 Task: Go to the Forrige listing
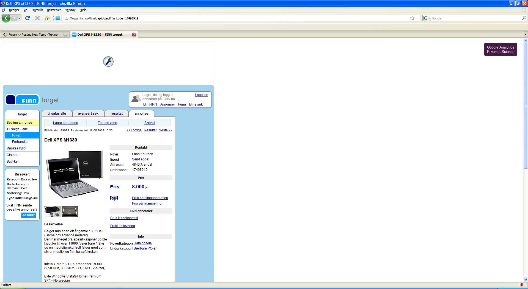coord(134,130)
